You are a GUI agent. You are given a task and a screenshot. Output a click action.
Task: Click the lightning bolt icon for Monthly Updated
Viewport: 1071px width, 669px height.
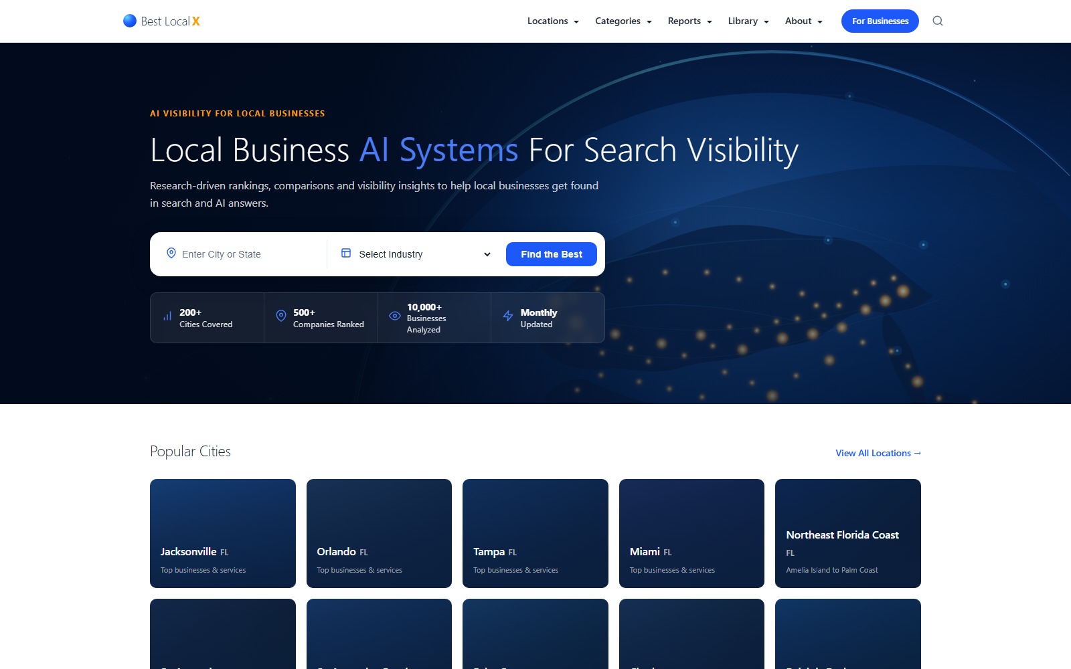point(508,316)
